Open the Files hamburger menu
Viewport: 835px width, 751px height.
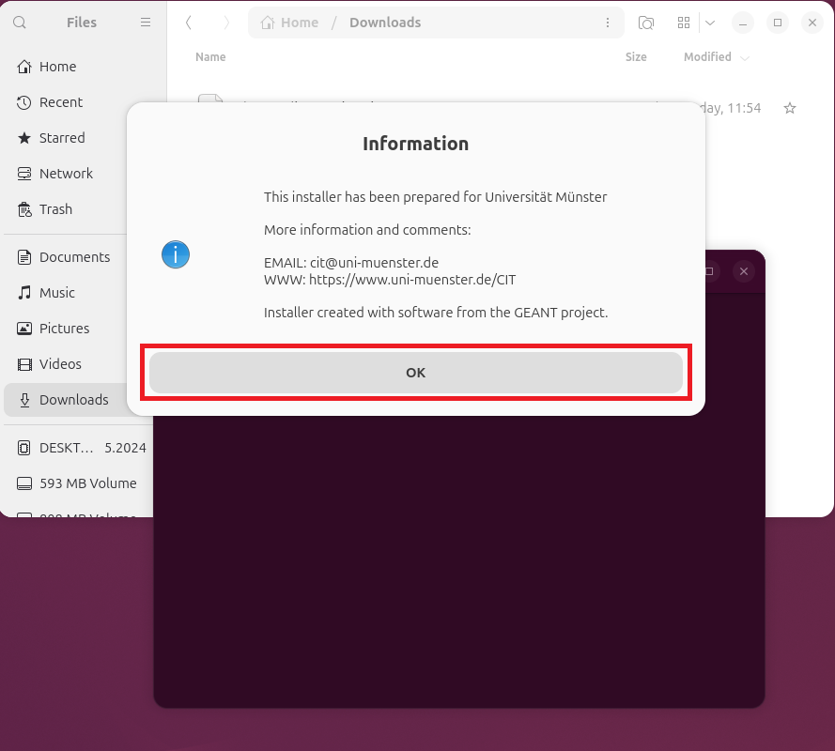click(x=146, y=23)
